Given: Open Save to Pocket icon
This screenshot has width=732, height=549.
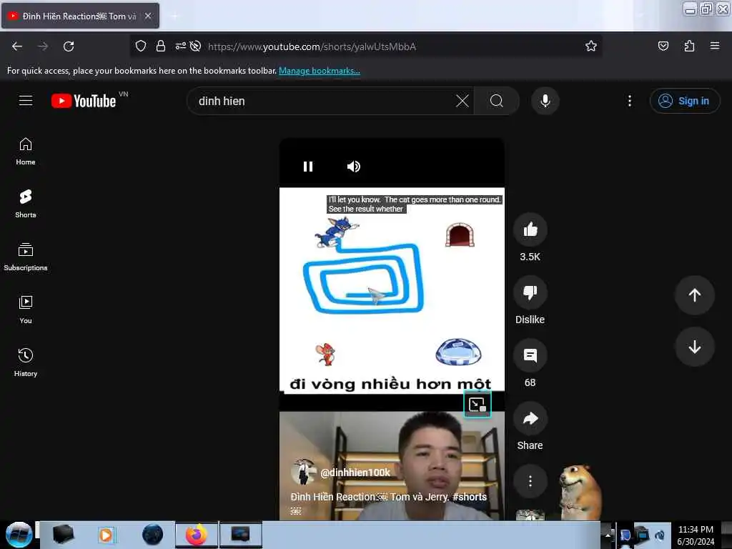Looking at the screenshot, I should point(663,46).
